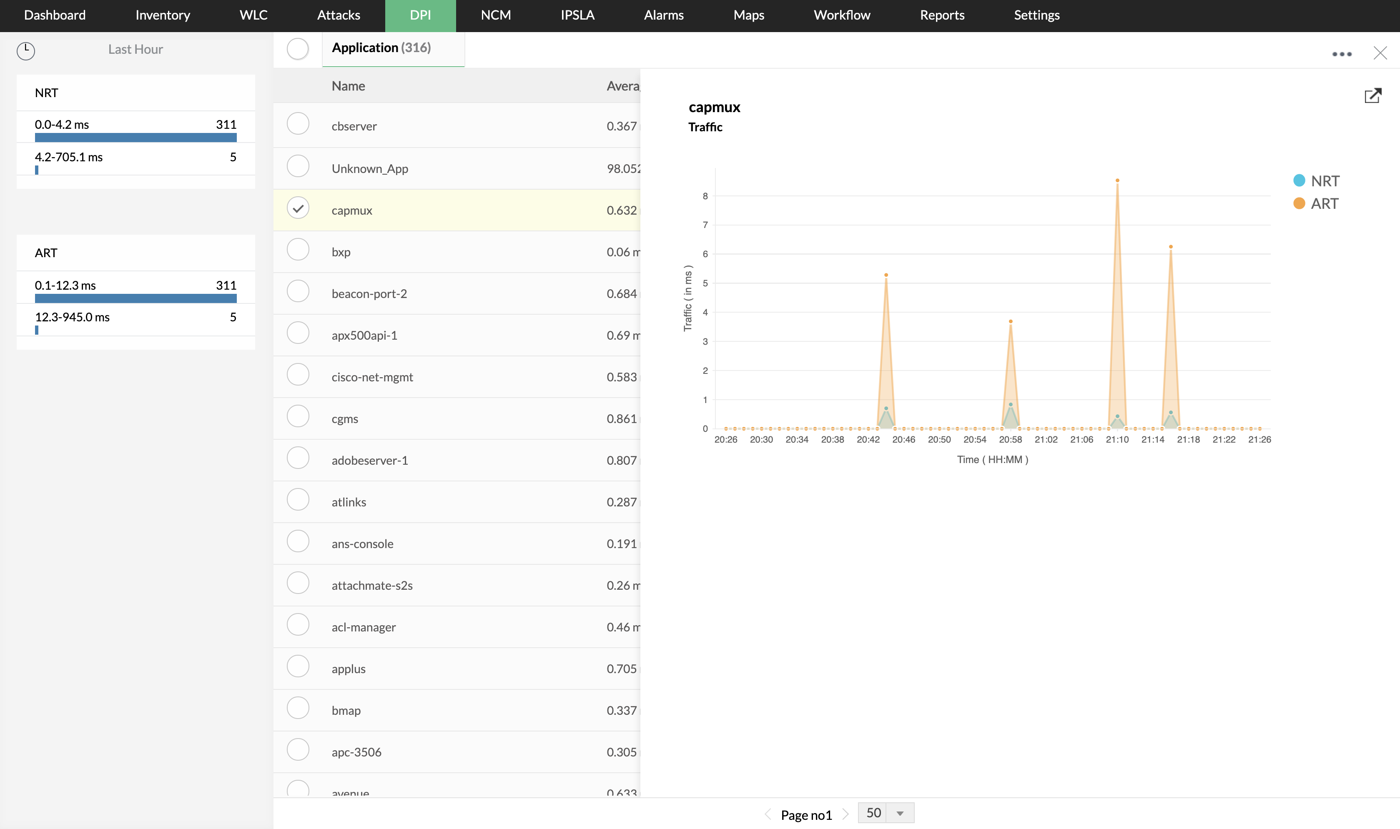Click the clock icon beside Last Hour
The height and width of the screenshot is (829, 1400).
coord(26,51)
